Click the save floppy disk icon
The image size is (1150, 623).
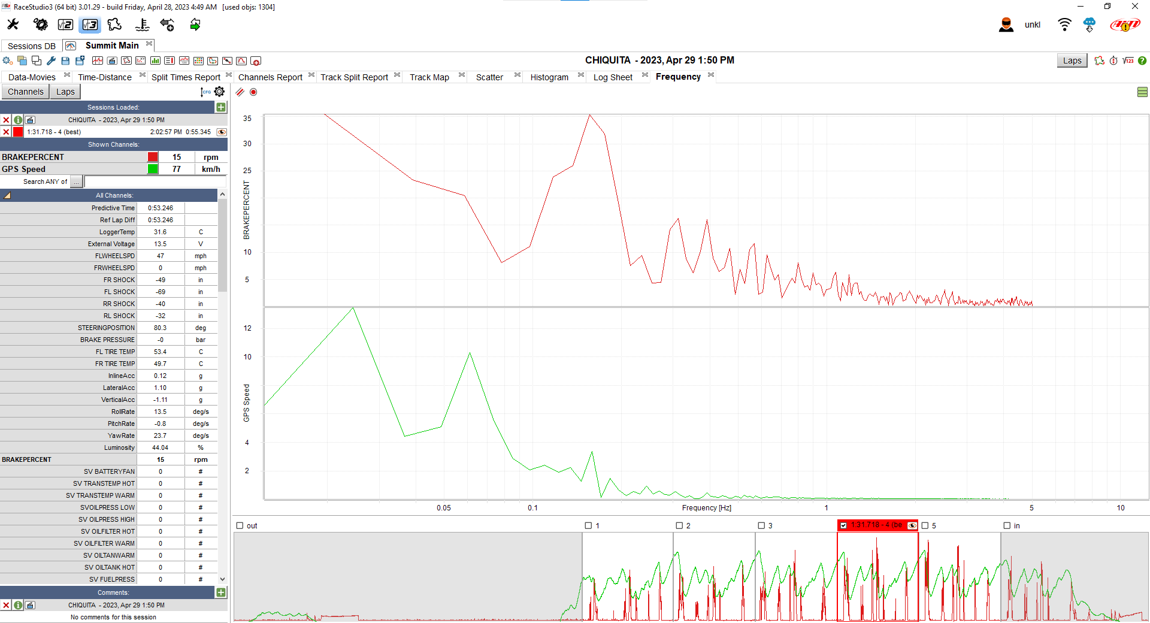pos(65,61)
